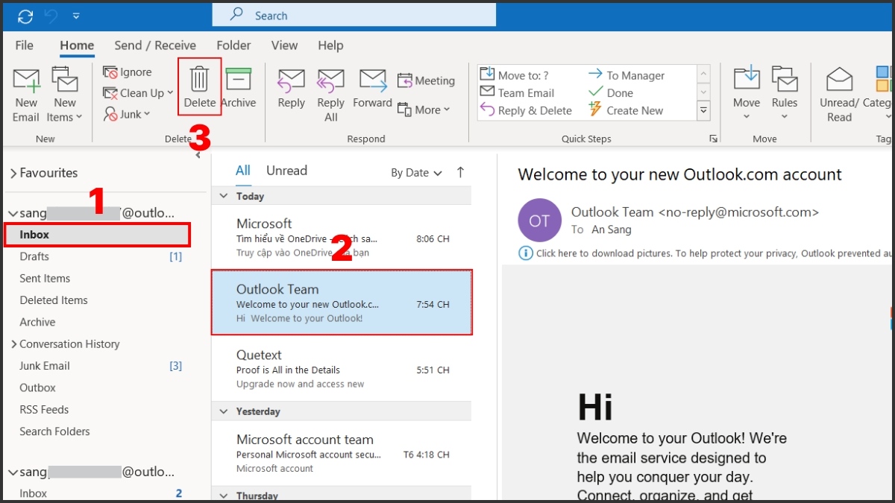The image size is (895, 503).
Task: Open the More respond options dropdown
Action: tap(424, 110)
